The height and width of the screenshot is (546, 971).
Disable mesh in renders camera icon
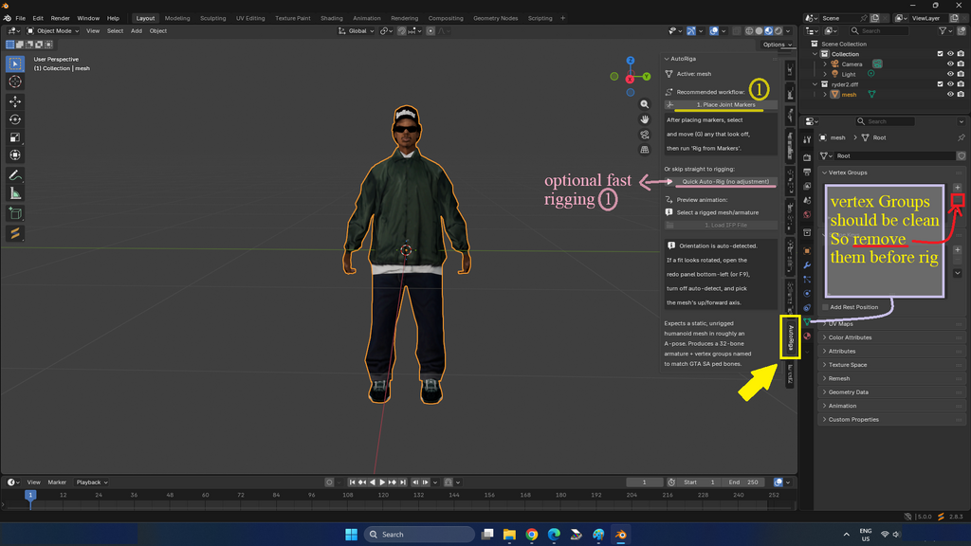(961, 94)
